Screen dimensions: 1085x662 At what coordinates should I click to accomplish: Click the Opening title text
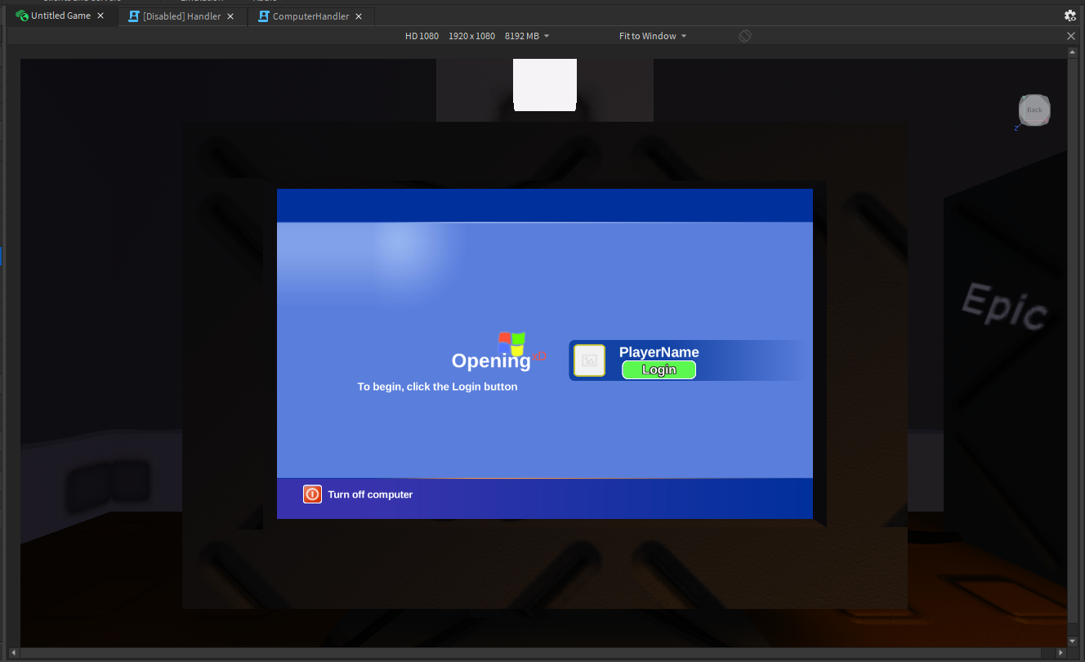pyautogui.click(x=491, y=360)
